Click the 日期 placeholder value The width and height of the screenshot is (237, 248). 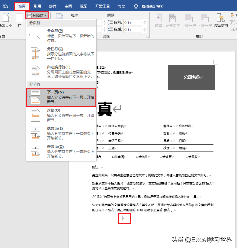point(182,141)
